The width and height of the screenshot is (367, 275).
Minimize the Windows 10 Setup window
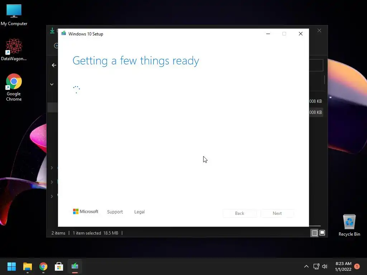[x=268, y=34]
